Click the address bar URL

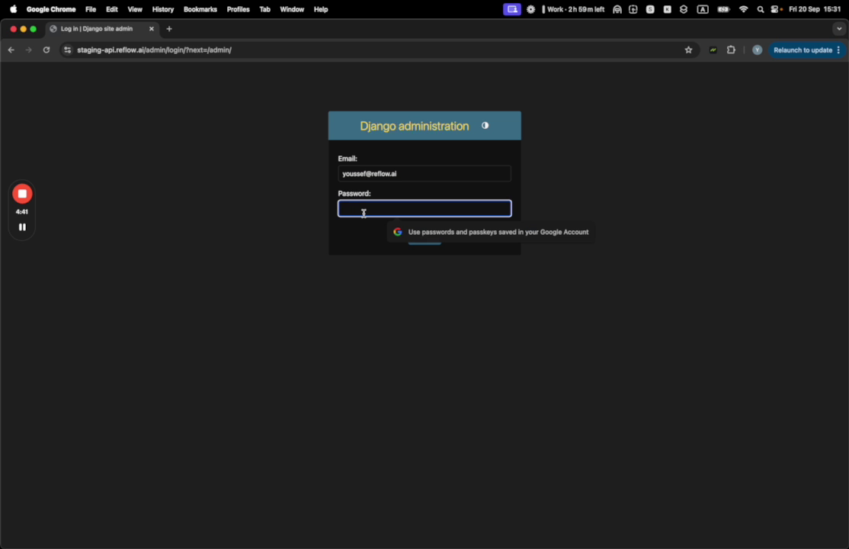click(154, 50)
